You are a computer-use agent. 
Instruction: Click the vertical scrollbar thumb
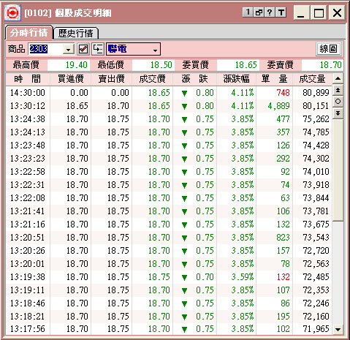[x=338, y=170]
